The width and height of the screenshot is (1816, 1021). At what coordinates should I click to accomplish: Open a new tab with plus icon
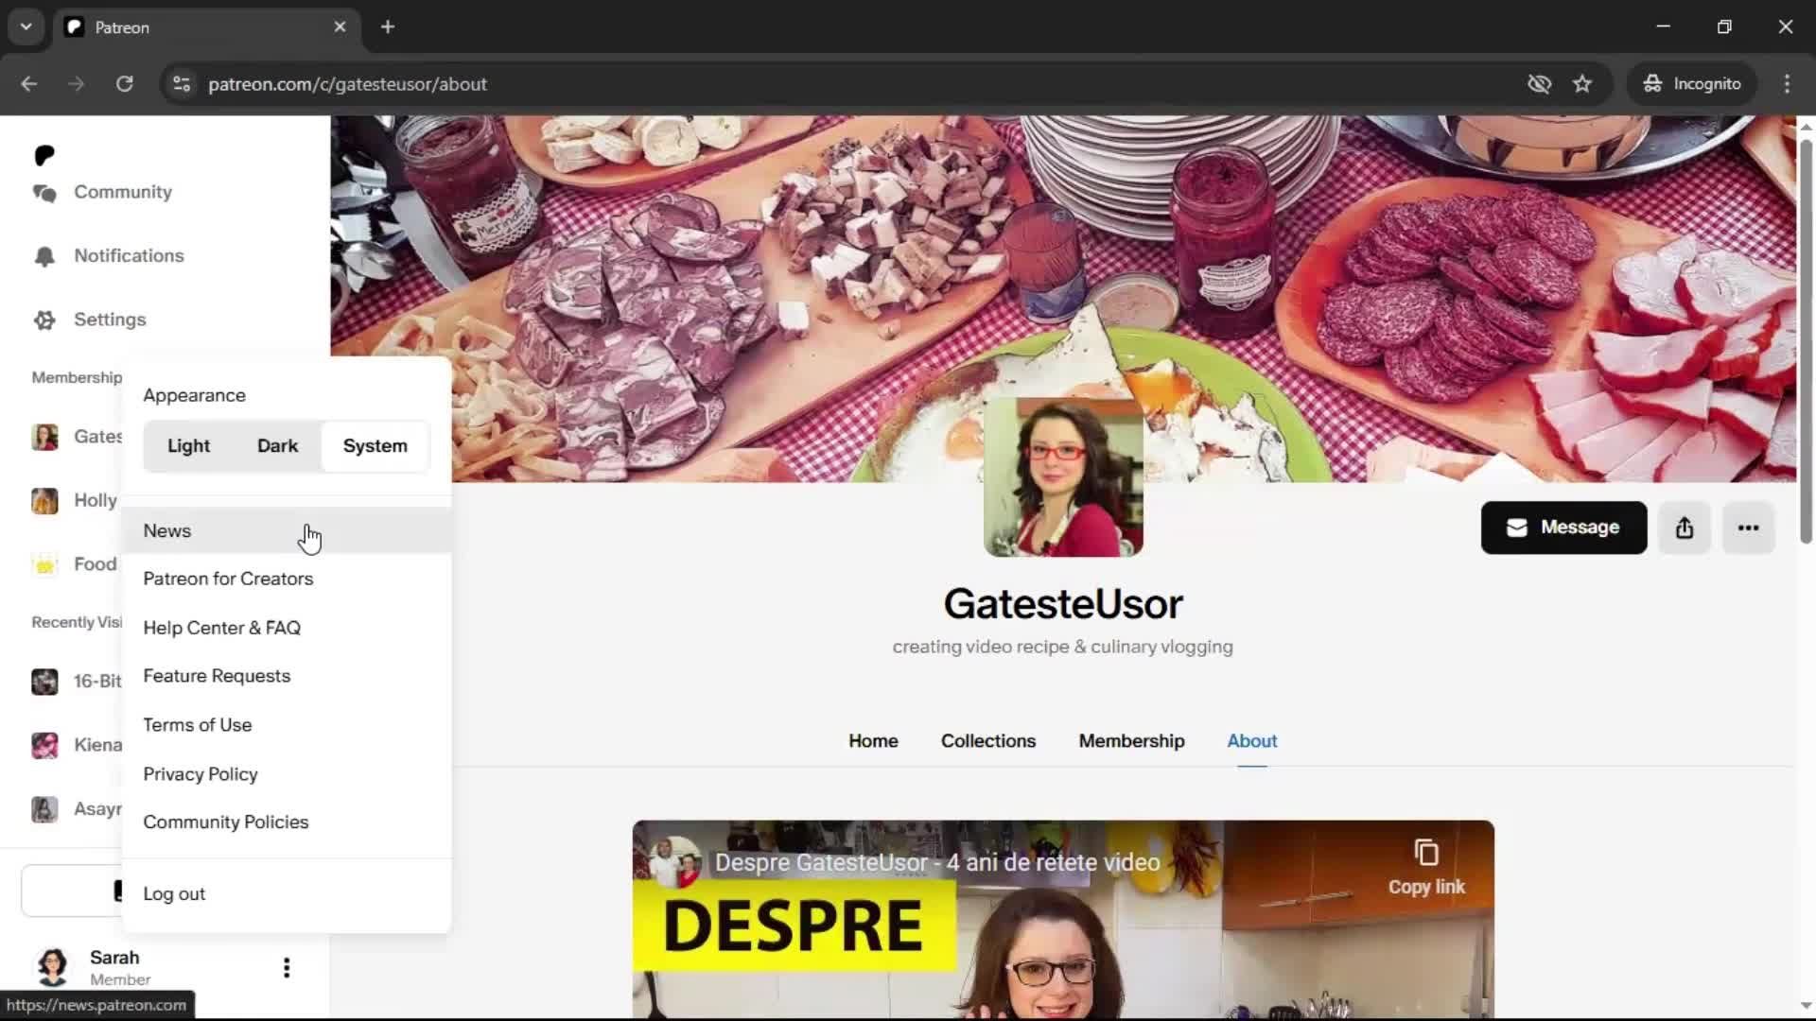pyautogui.click(x=388, y=27)
